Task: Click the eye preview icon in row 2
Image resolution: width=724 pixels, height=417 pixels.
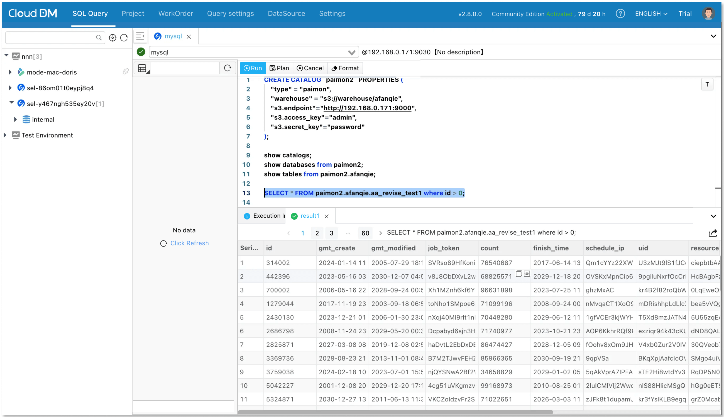Action: [x=527, y=274]
